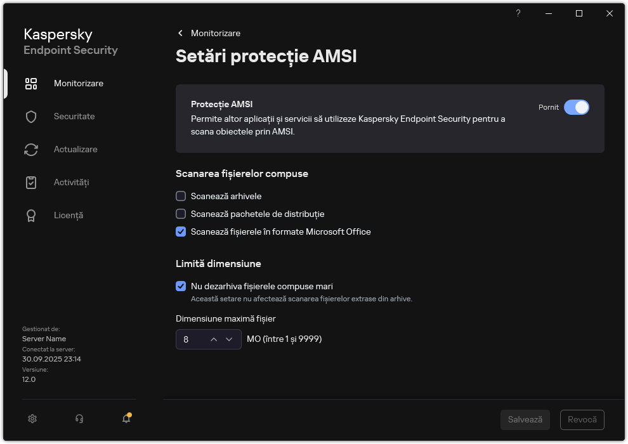Click the Actualizare refresh arrows icon
Image resolution: width=628 pixels, height=444 pixels.
tap(31, 150)
